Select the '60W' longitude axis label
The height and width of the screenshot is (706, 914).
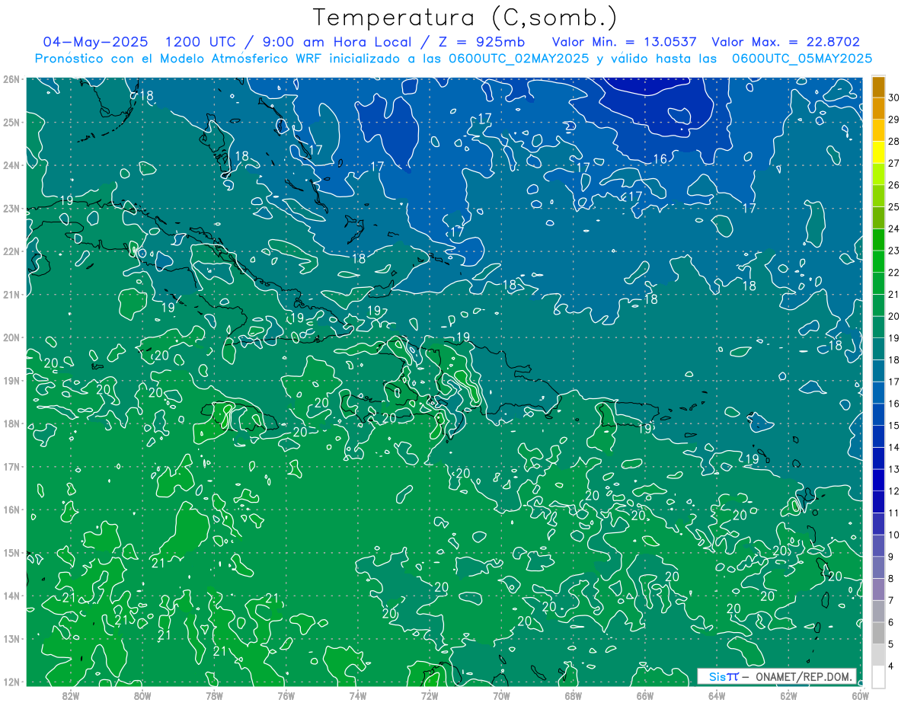(x=861, y=695)
